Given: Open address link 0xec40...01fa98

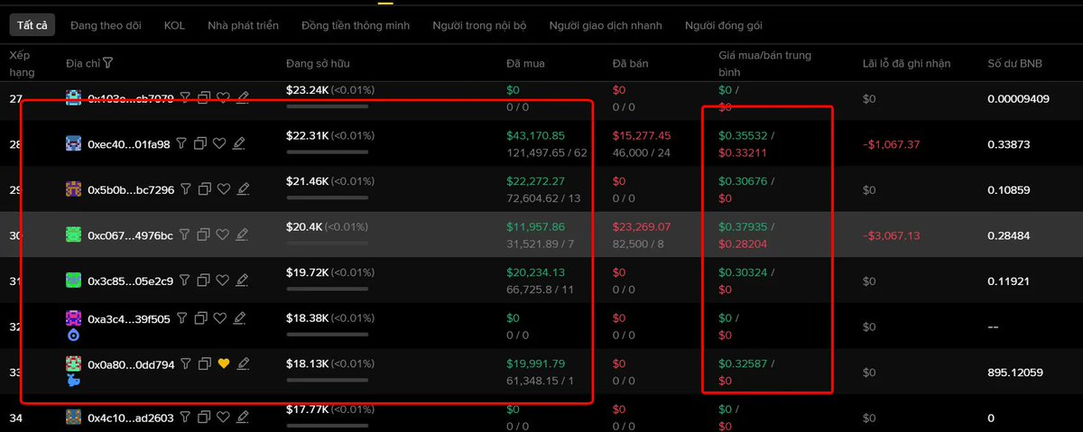Looking at the screenshot, I should 129,144.
